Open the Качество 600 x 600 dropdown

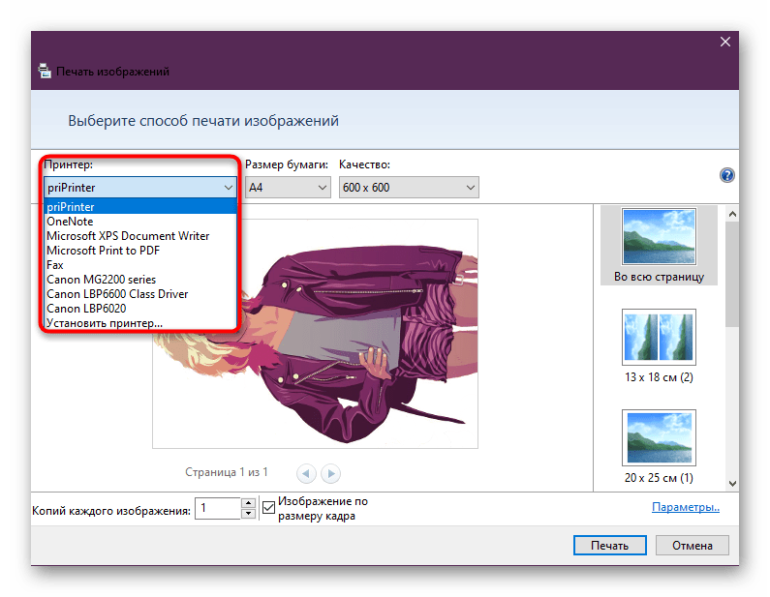409,188
